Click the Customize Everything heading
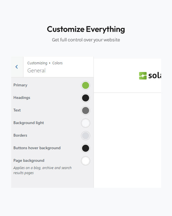Image resolution: width=172 pixels, height=216 pixels. (x=86, y=29)
